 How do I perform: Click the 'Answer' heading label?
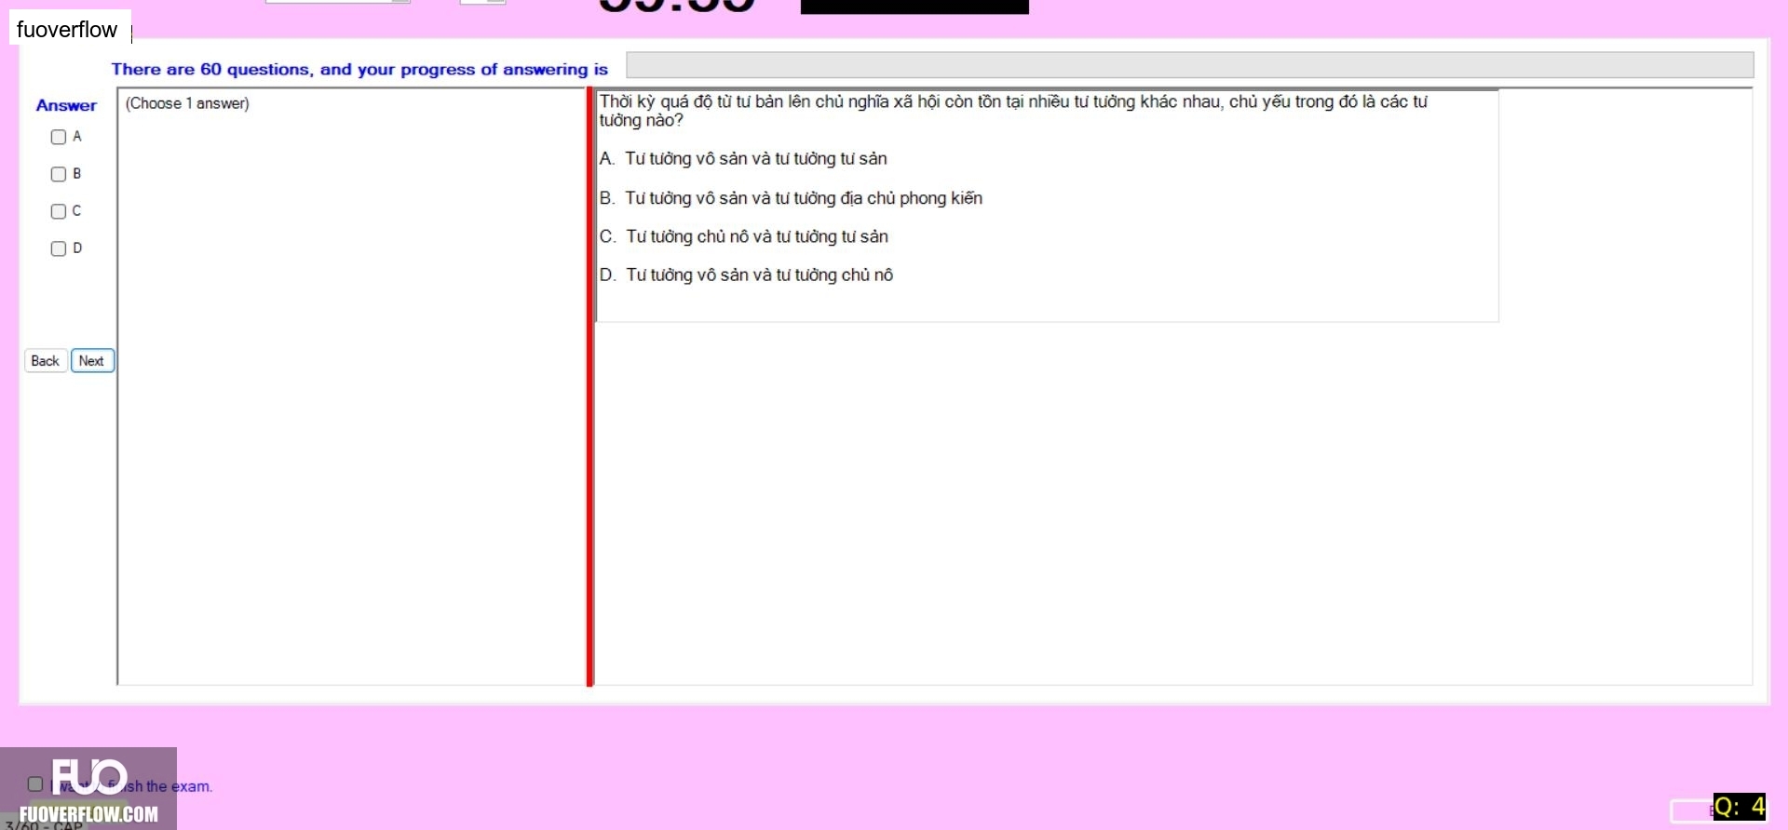coord(66,106)
